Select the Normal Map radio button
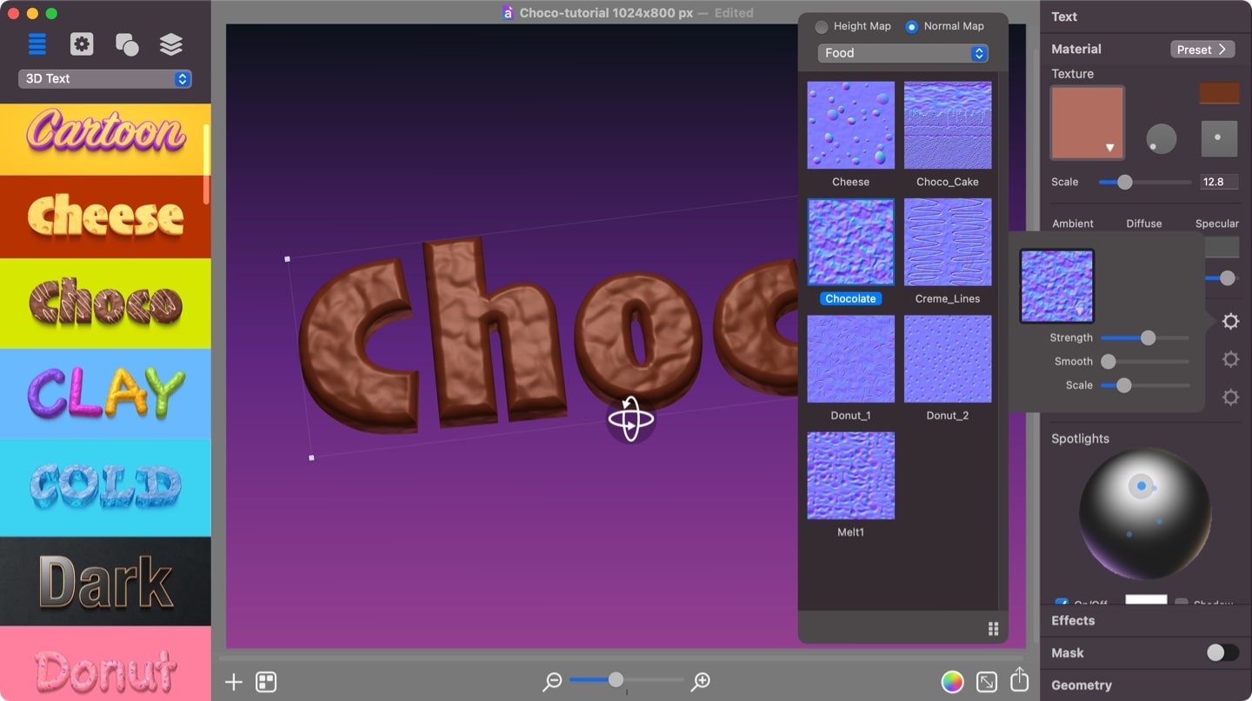This screenshot has width=1252, height=701. point(911,26)
